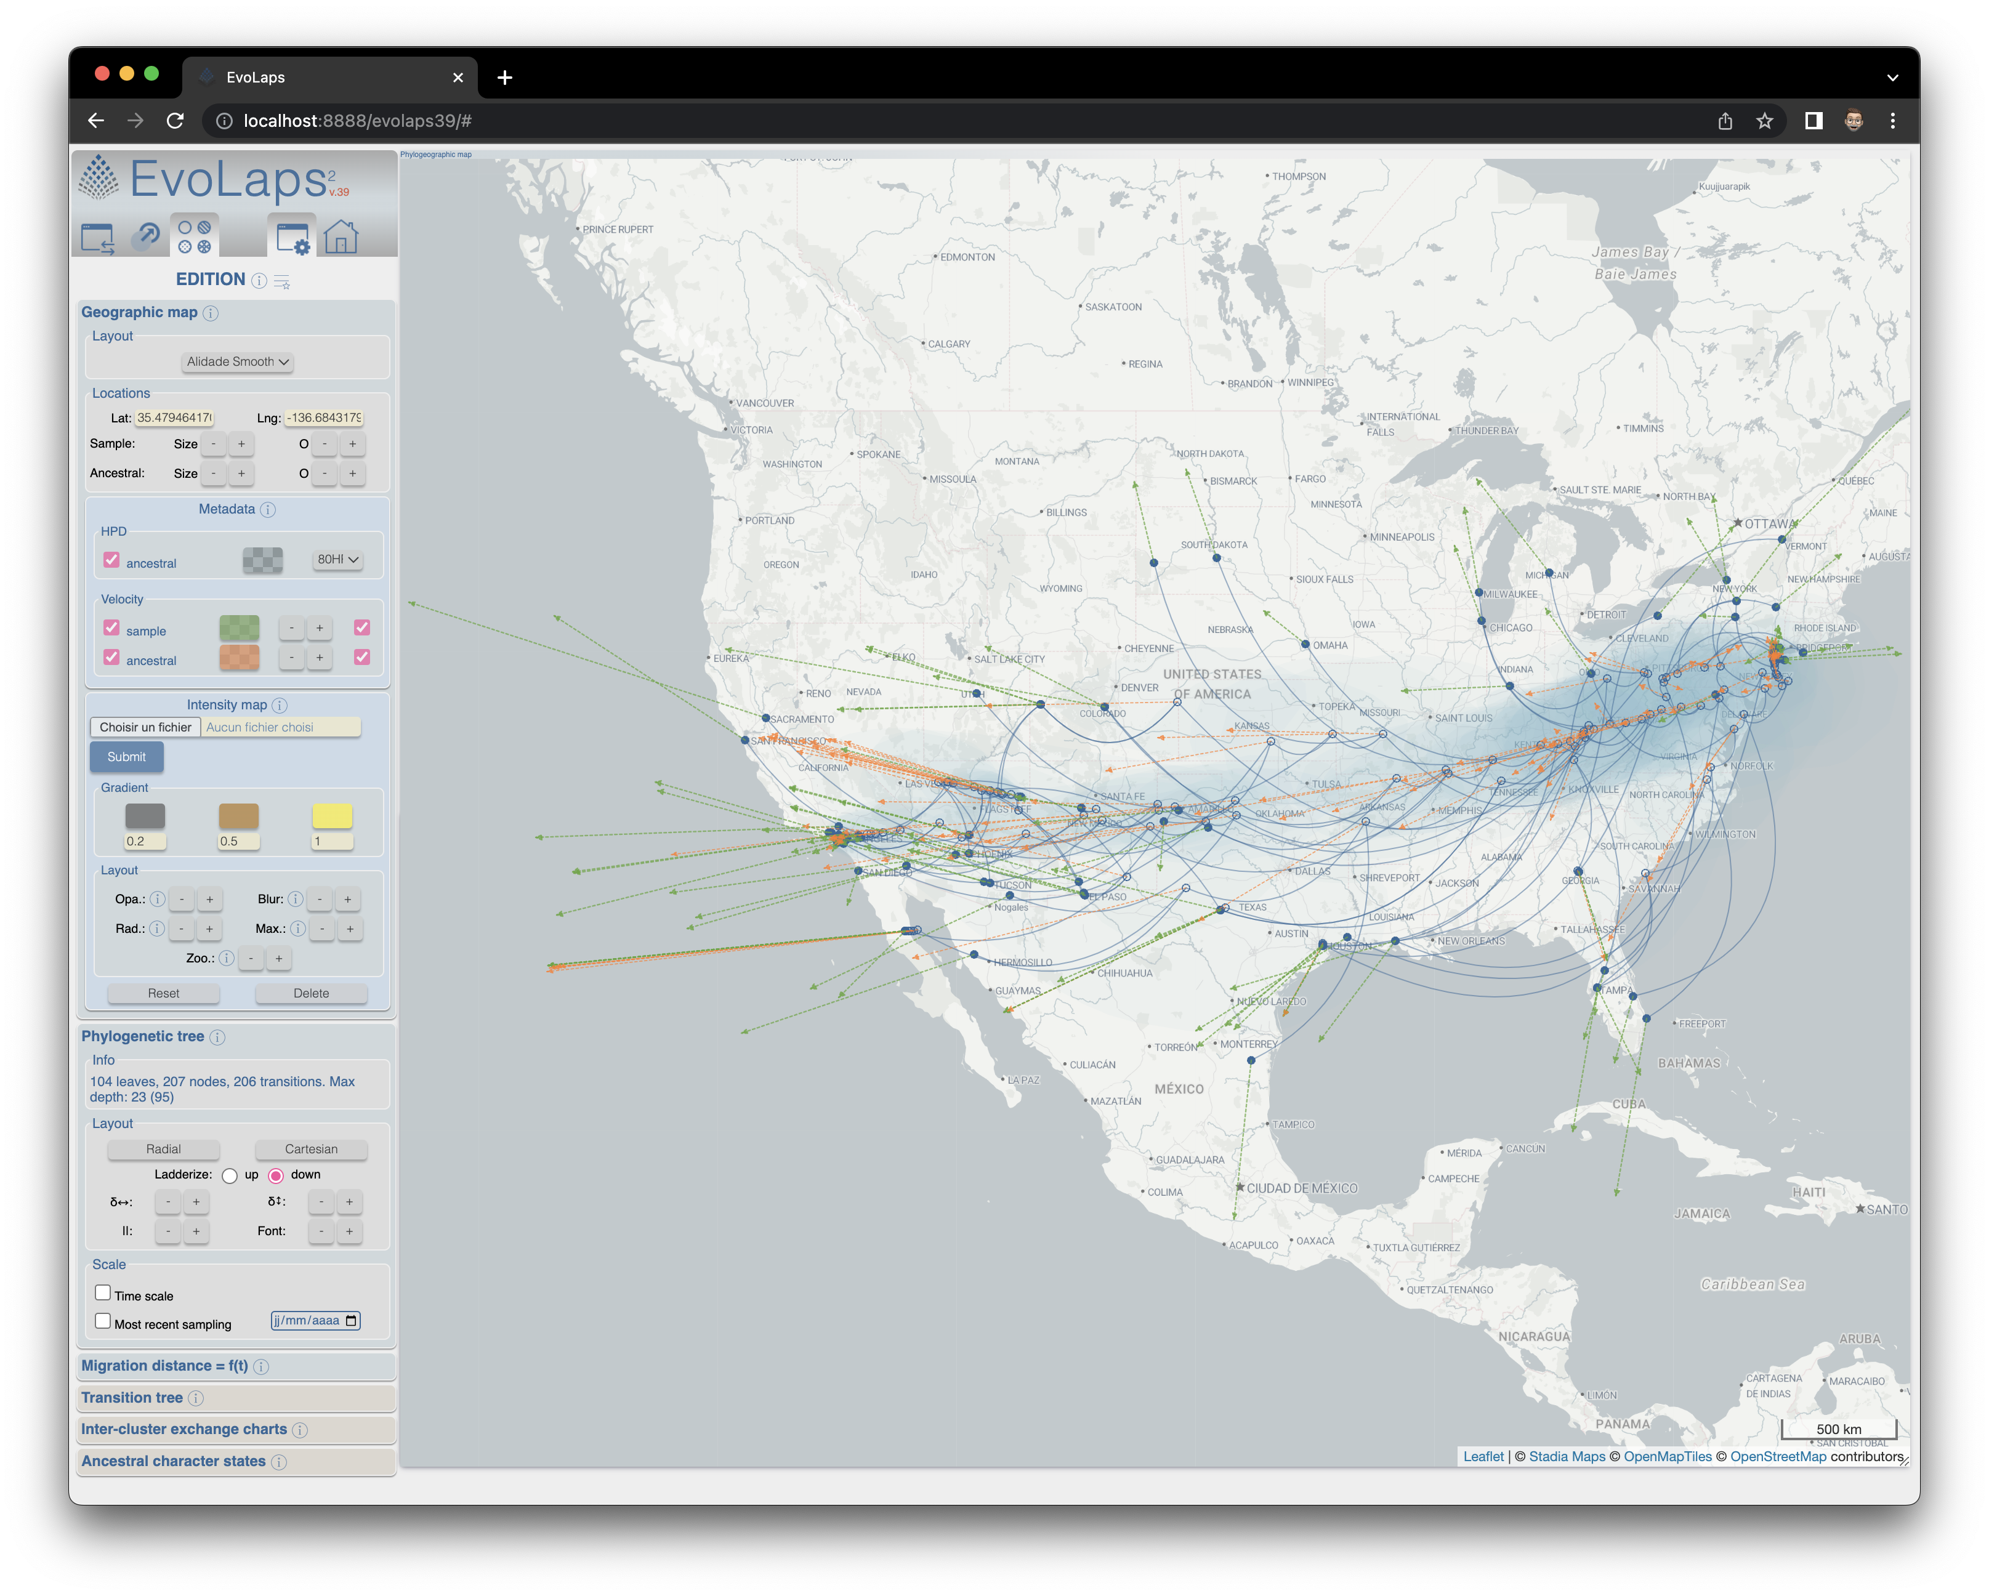Image resolution: width=1989 pixels, height=1596 pixels.
Task: Click the Submit button
Action: 126,757
